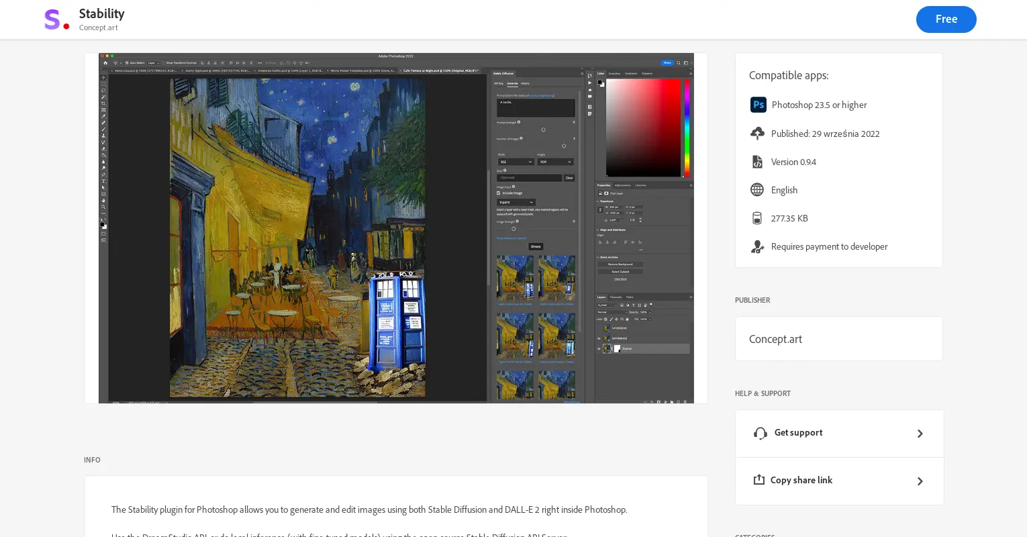This screenshot has width=1027, height=537.
Task: Open the Inpaint mode dropdown
Action: click(515, 202)
